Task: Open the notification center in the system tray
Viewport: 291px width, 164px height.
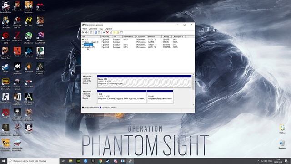Action: coord(286,161)
